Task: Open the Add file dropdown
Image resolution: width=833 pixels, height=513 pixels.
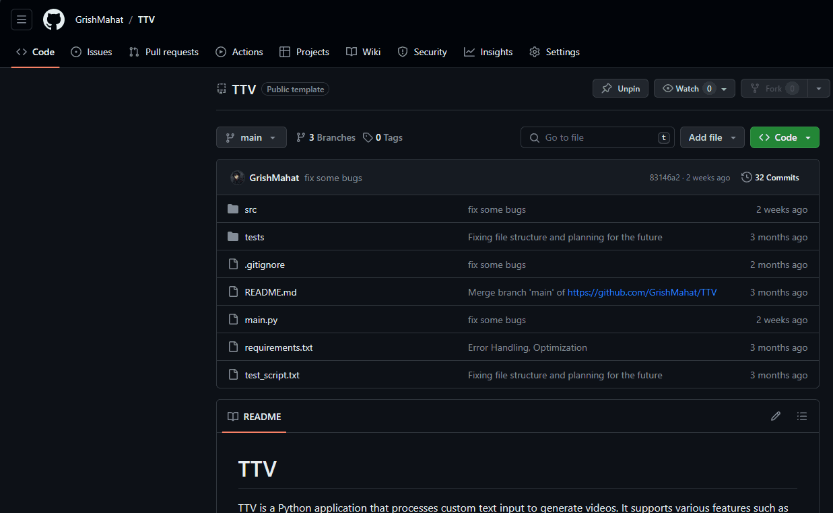Action: pos(712,137)
